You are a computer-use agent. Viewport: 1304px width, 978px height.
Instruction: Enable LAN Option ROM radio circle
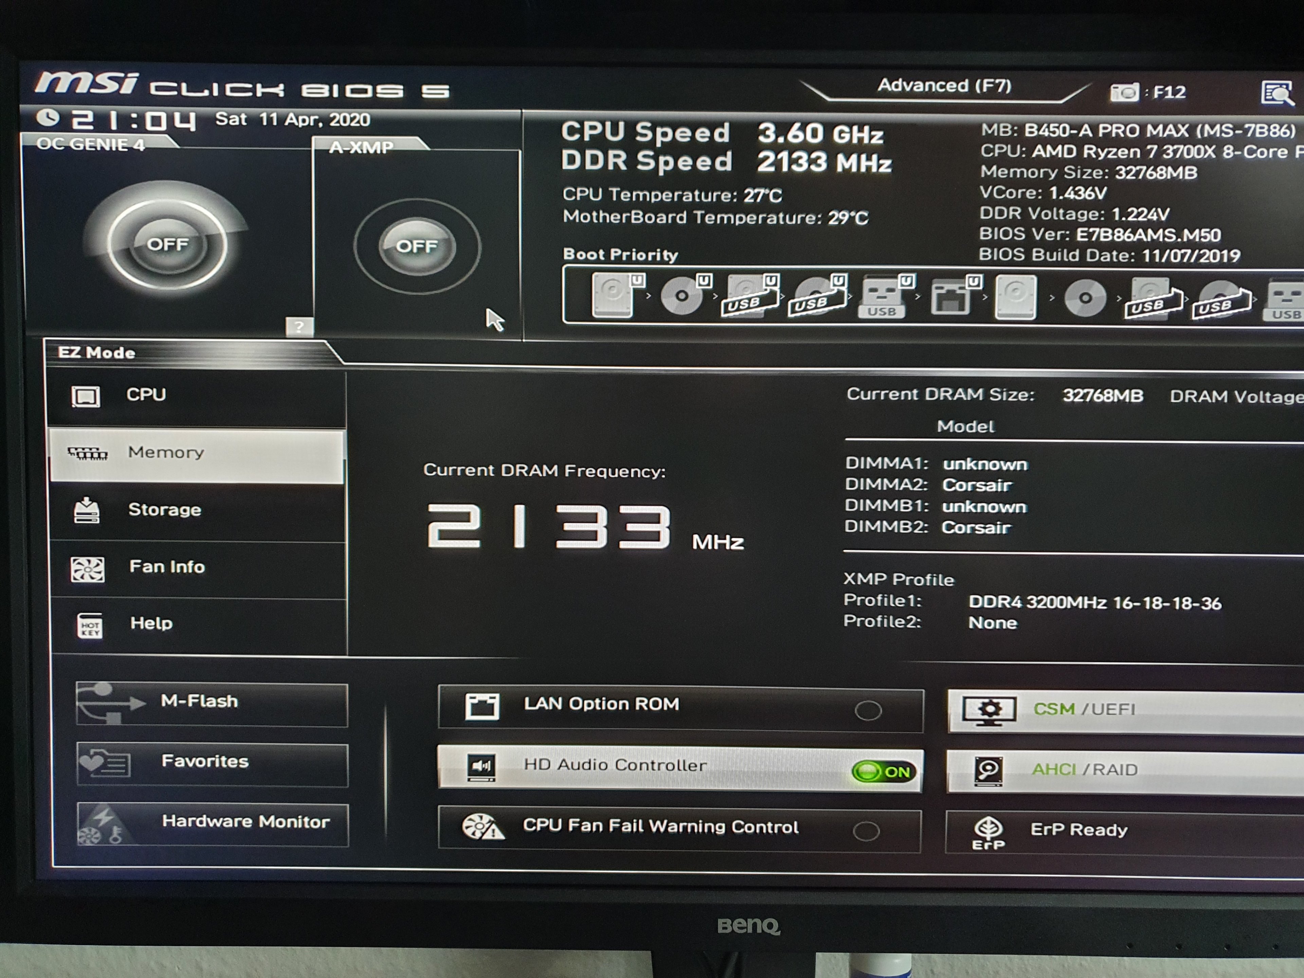click(868, 710)
